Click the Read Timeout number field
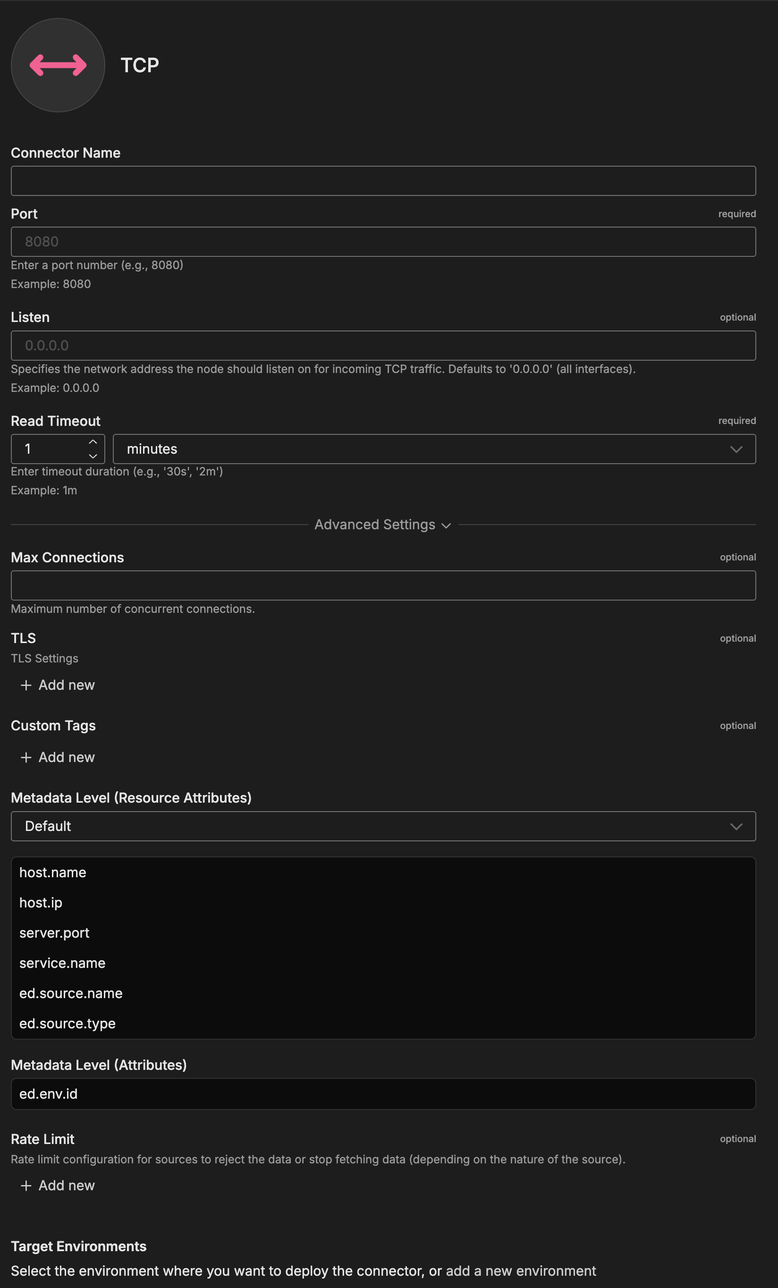 pos(50,449)
